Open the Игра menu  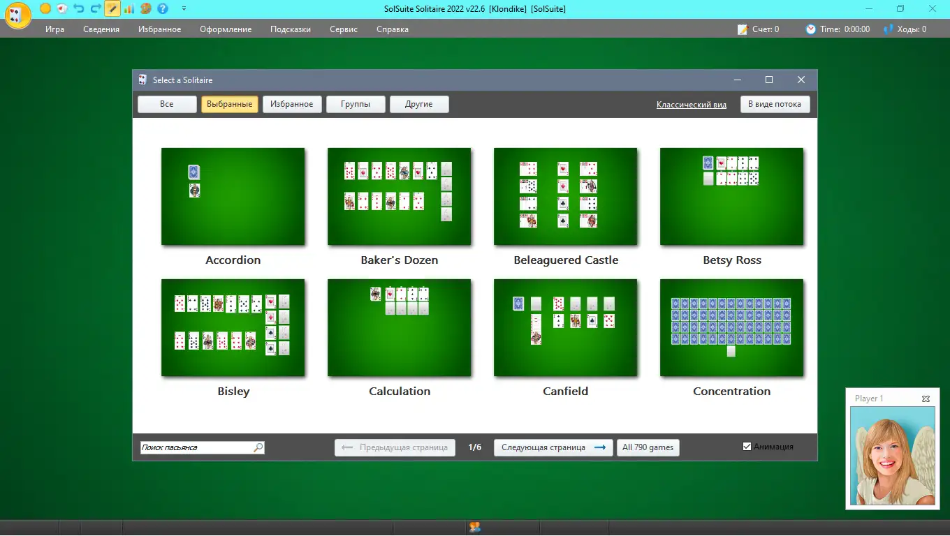coord(54,29)
